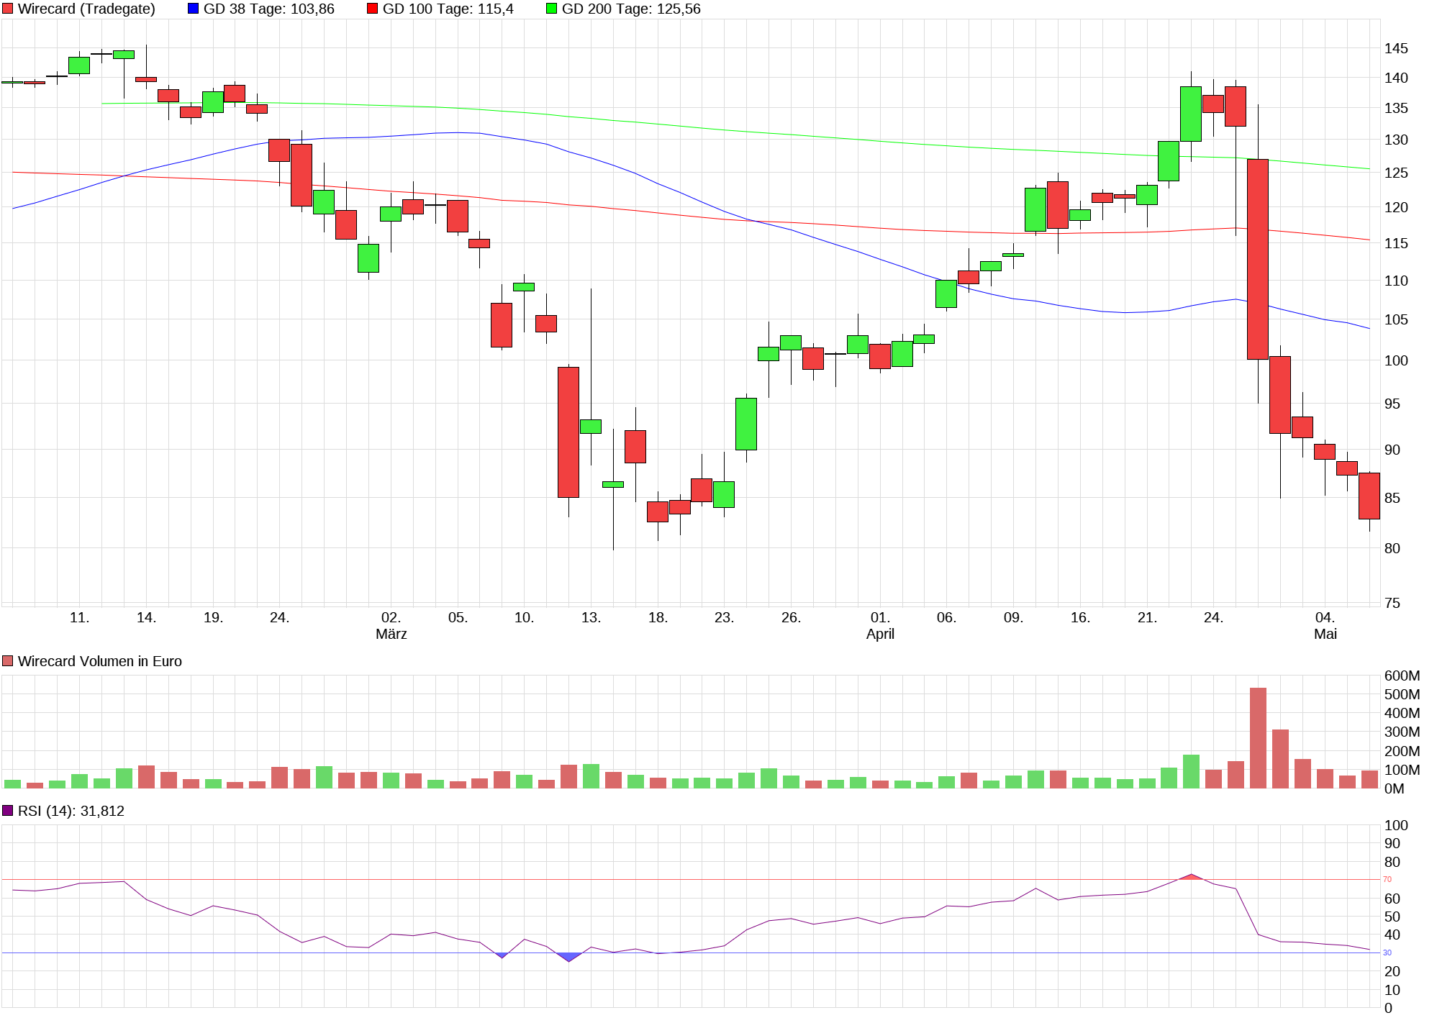Click the green GD 200 Tage swatch
Image resolution: width=1437 pixels, height=1023 pixels.
[551, 9]
